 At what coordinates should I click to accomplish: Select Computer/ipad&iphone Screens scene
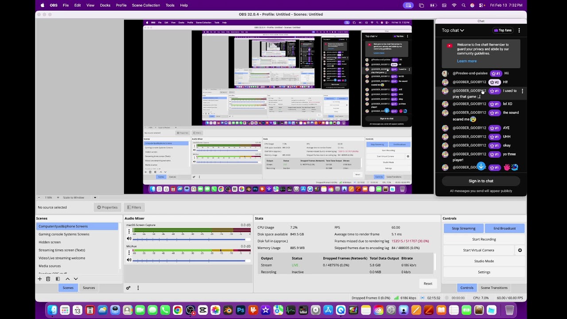[x=77, y=226]
